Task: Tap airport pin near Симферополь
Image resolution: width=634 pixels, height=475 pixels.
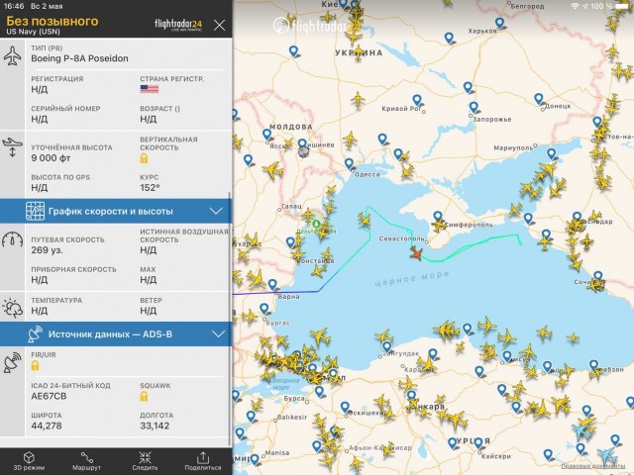Action: pos(438,216)
